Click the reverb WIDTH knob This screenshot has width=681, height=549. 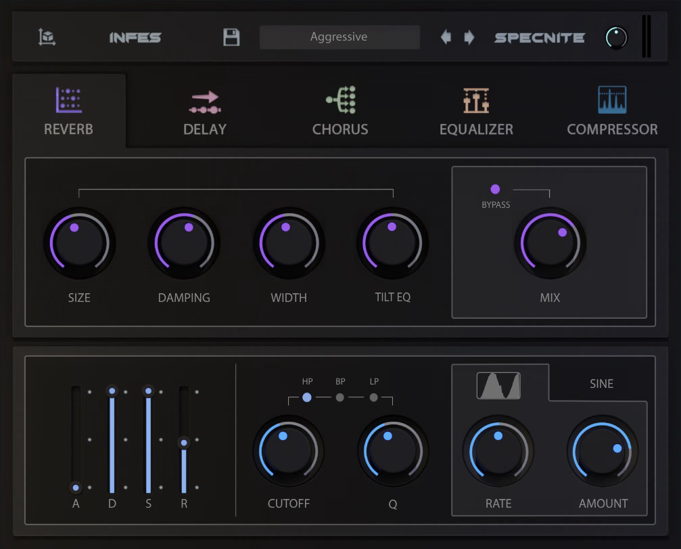(289, 243)
